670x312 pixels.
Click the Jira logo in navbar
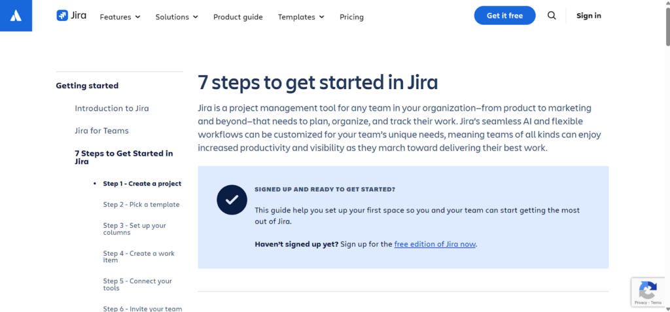click(71, 16)
